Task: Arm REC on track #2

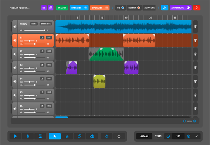Action: click(x=49, y=51)
